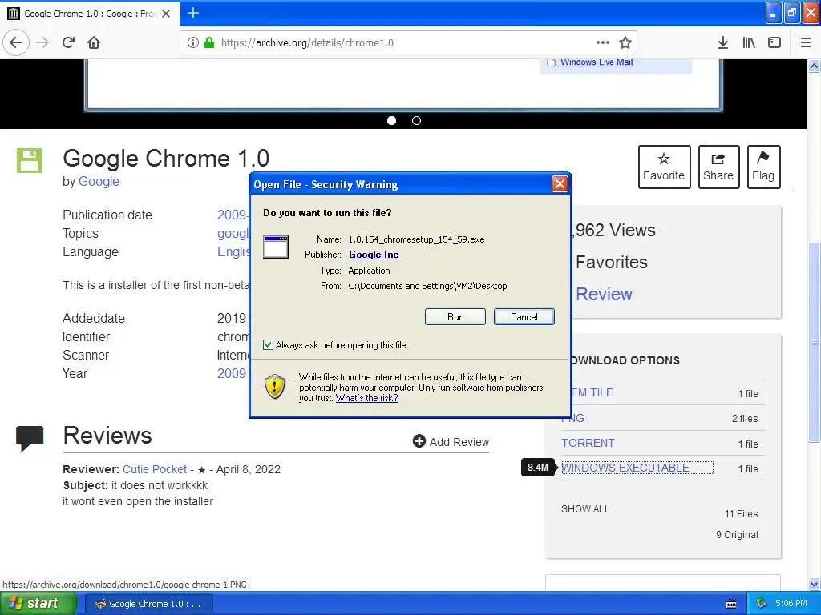Viewport: 821px width, 615px height.
Task: Favorite this archive item
Action: [x=664, y=167]
